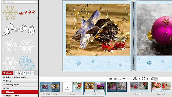
Task: Click the page zoom slider handle
Action: [124, 79]
